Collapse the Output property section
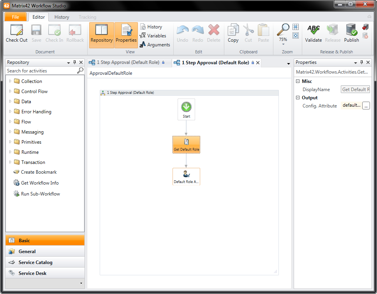This screenshot has width=377, height=294. pyautogui.click(x=298, y=98)
